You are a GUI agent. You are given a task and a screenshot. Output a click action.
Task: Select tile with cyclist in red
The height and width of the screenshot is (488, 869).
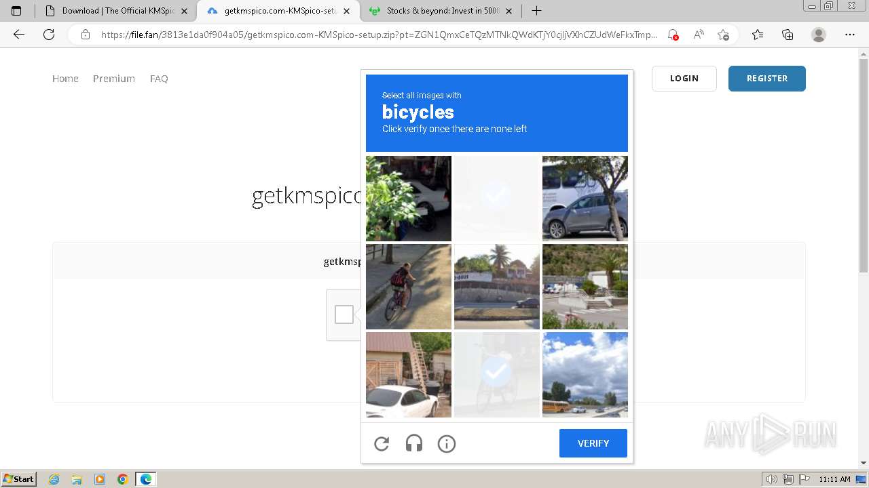point(409,287)
